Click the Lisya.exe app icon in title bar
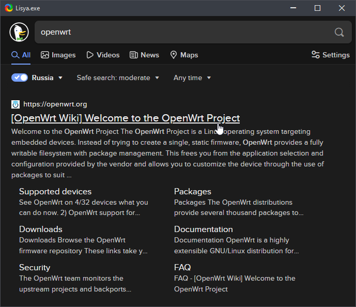Screen dimensions: 356x307 (x=9, y=8)
